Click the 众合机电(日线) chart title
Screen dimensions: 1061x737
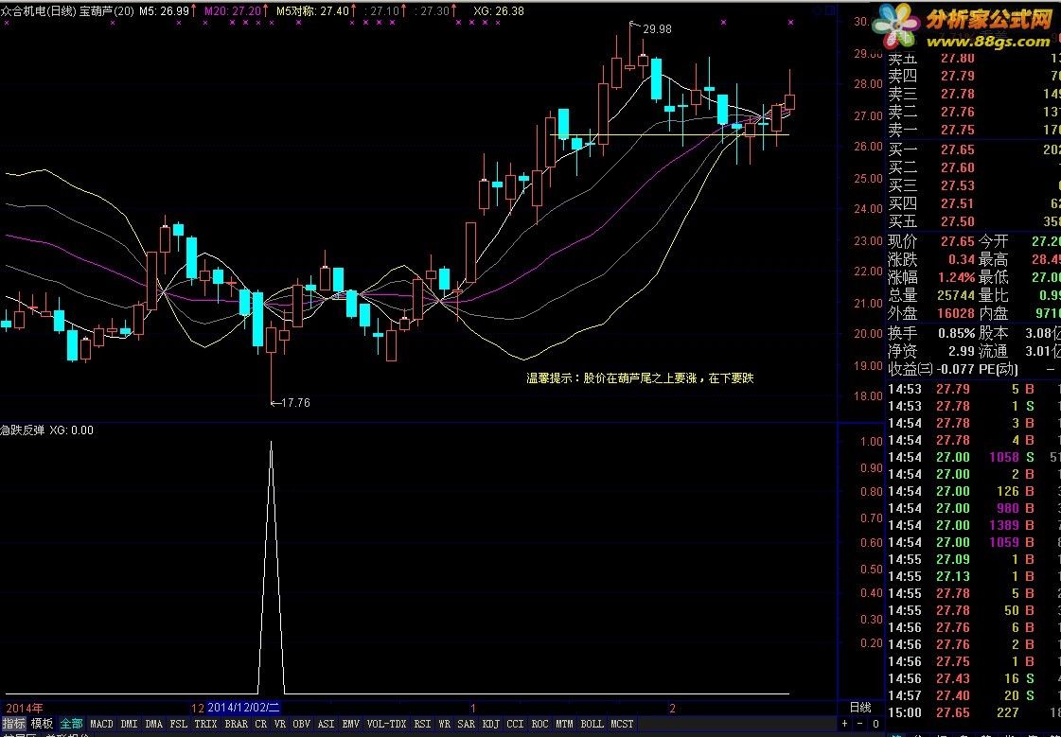pyautogui.click(x=39, y=10)
